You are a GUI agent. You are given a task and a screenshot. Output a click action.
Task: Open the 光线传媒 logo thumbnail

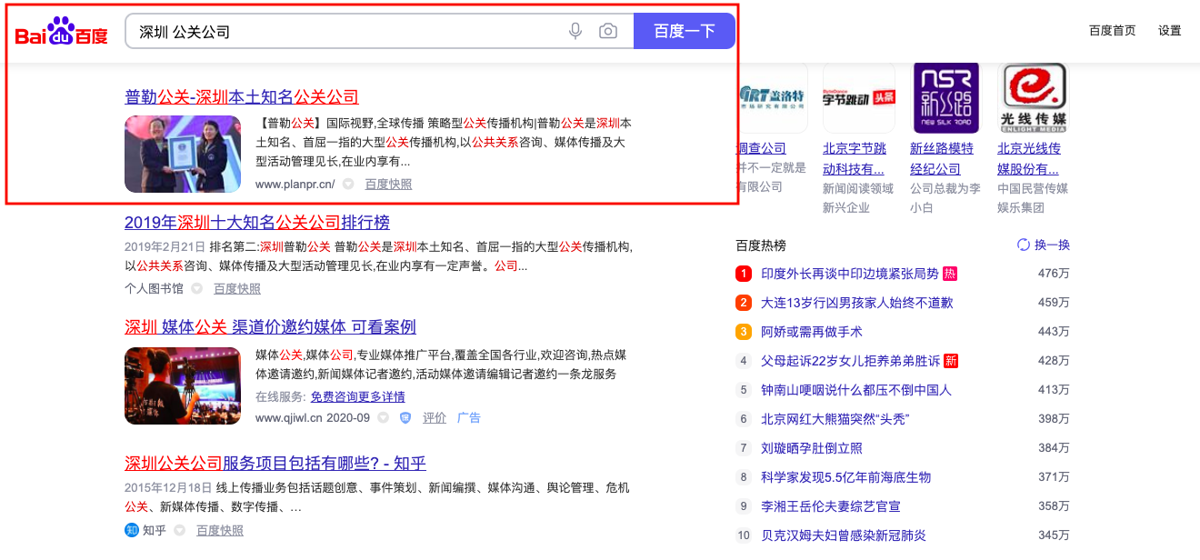click(1034, 97)
